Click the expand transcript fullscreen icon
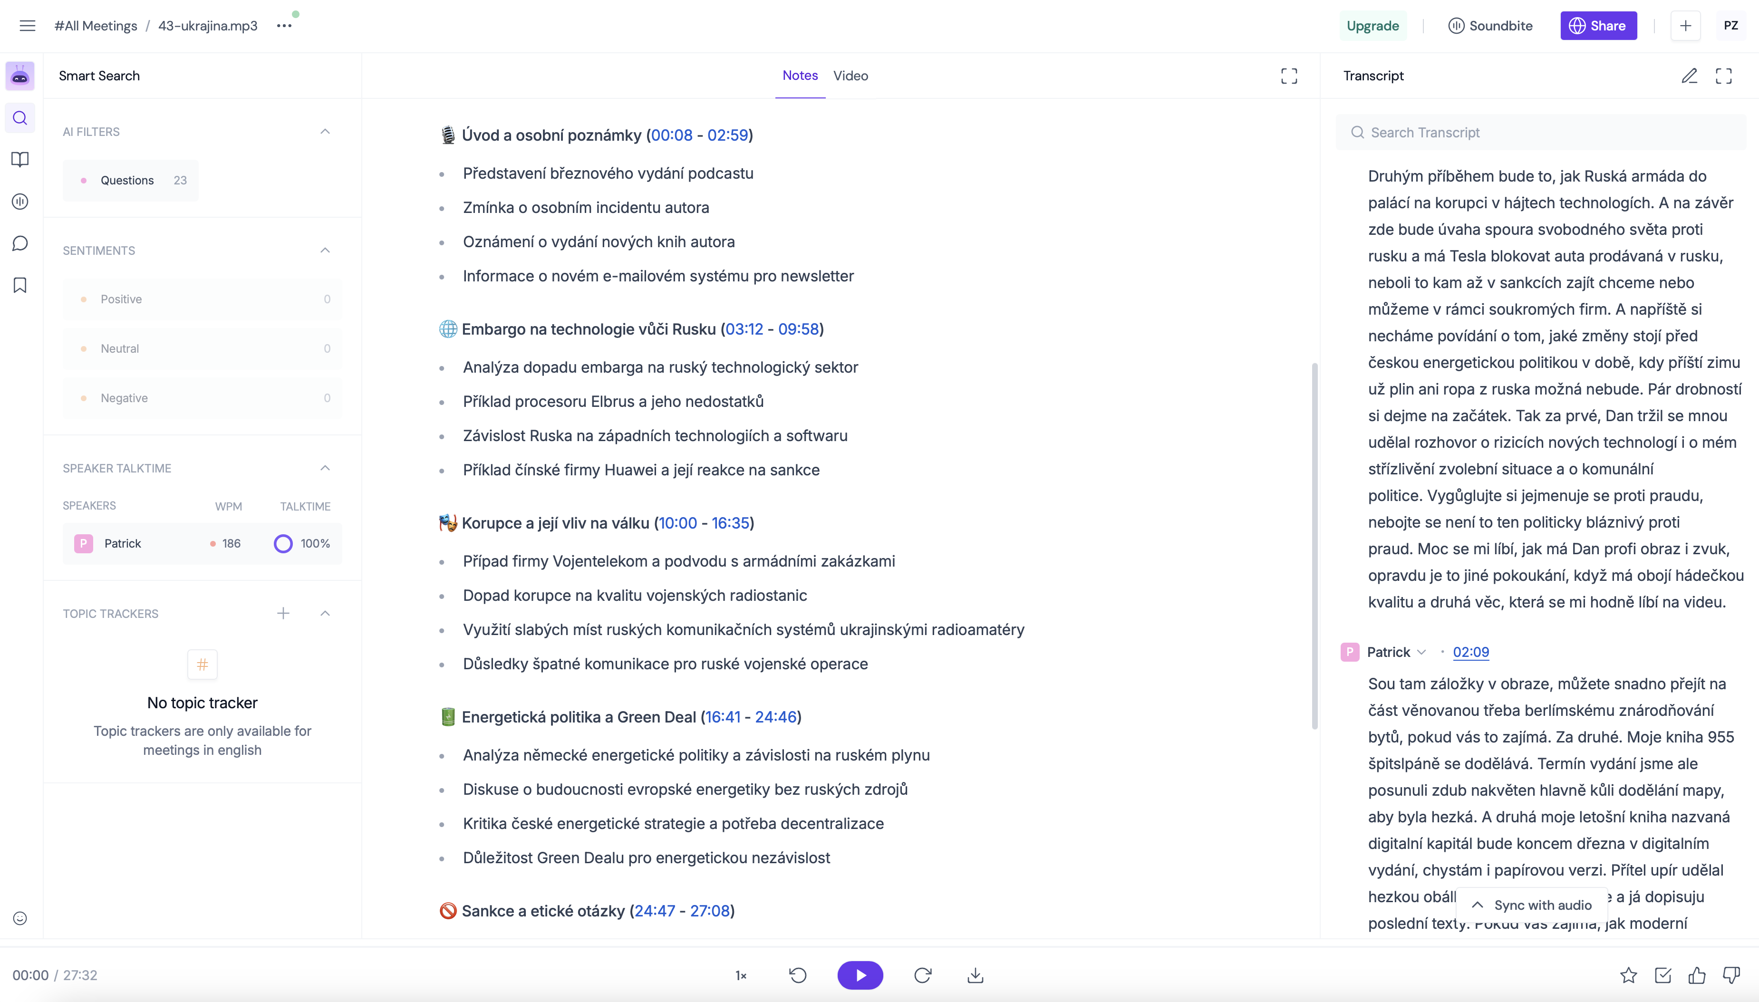Image resolution: width=1759 pixels, height=1002 pixels. tap(1724, 75)
